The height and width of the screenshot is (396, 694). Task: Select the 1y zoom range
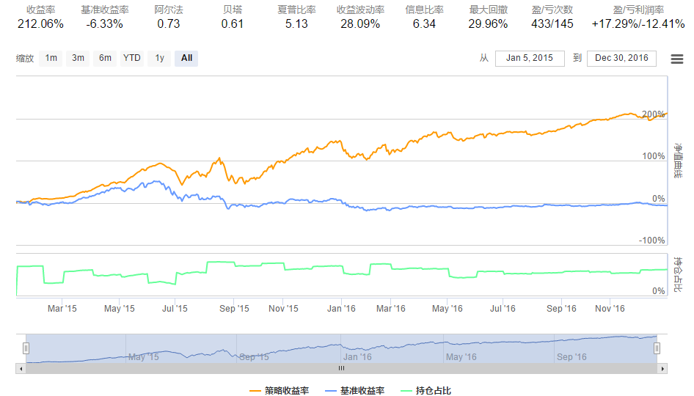click(159, 58)
